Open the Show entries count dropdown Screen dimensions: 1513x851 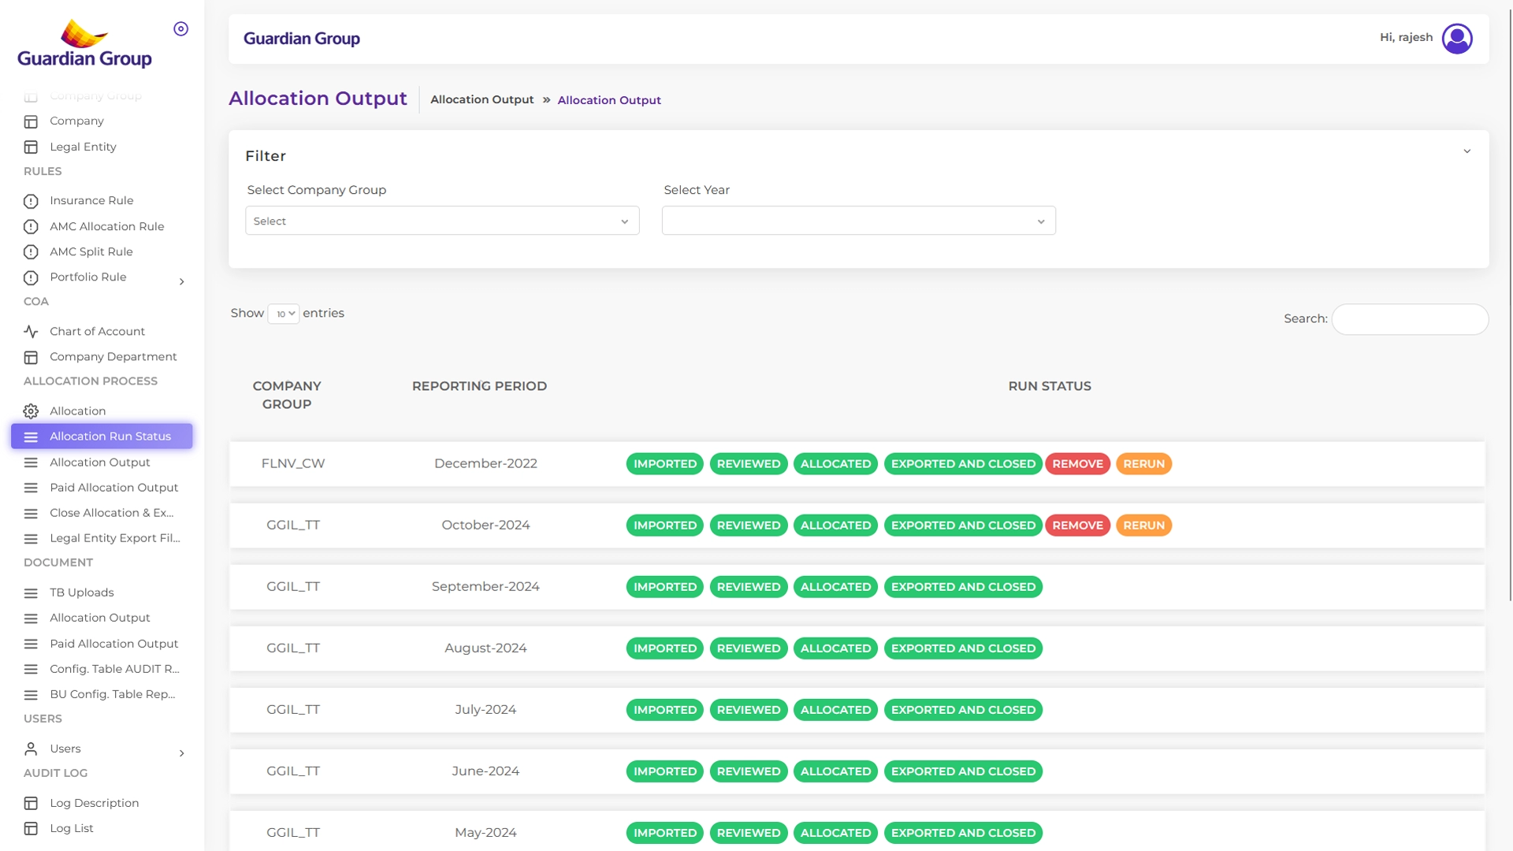(284, 314)
